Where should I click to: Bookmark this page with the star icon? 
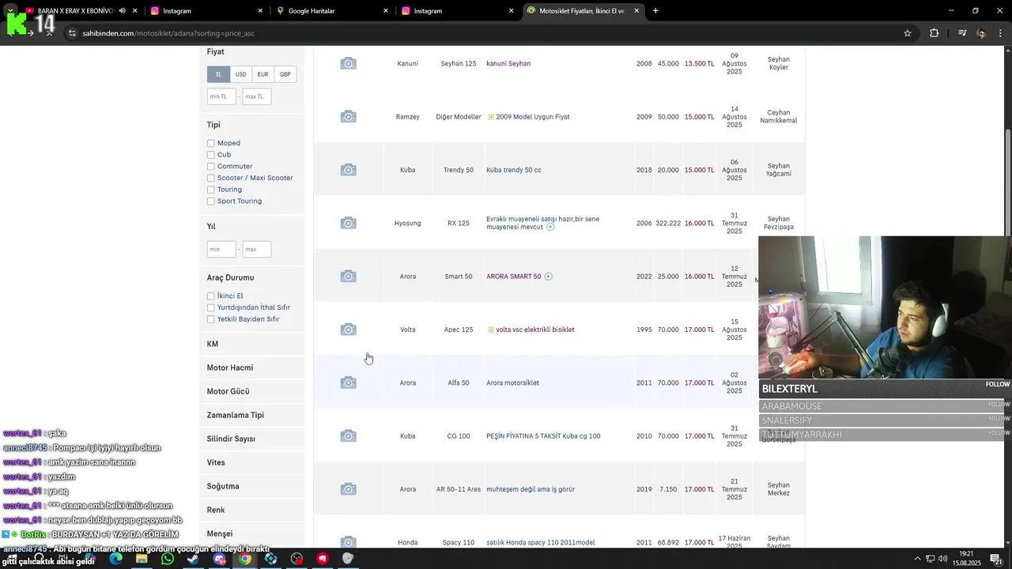[x=908, y=33]
